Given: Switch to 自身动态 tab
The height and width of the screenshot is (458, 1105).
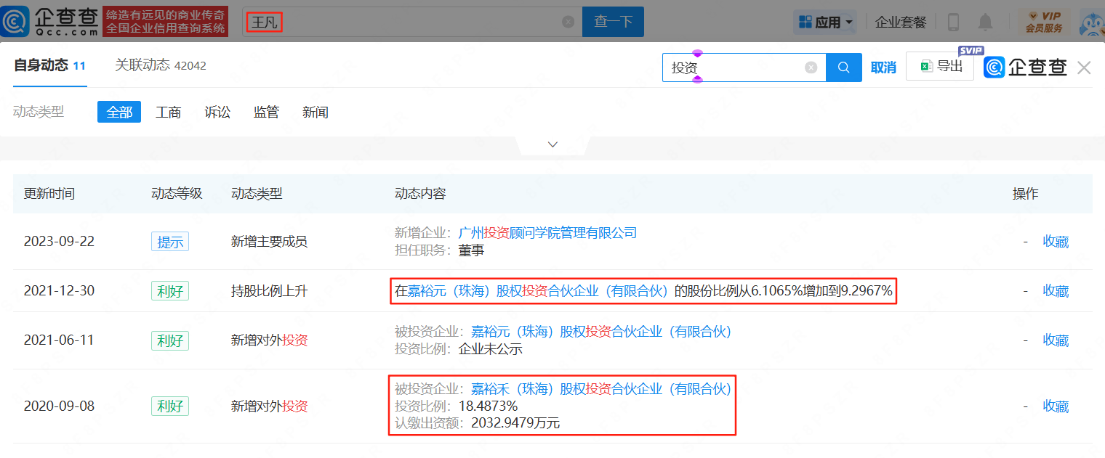Looking at the screenshot, I should [49, 65].
